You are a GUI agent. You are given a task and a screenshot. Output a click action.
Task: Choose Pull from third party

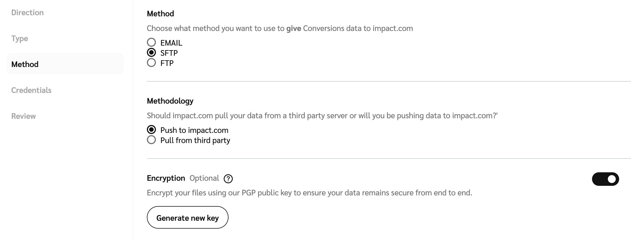pyautogui.click(x=151, y=140)
